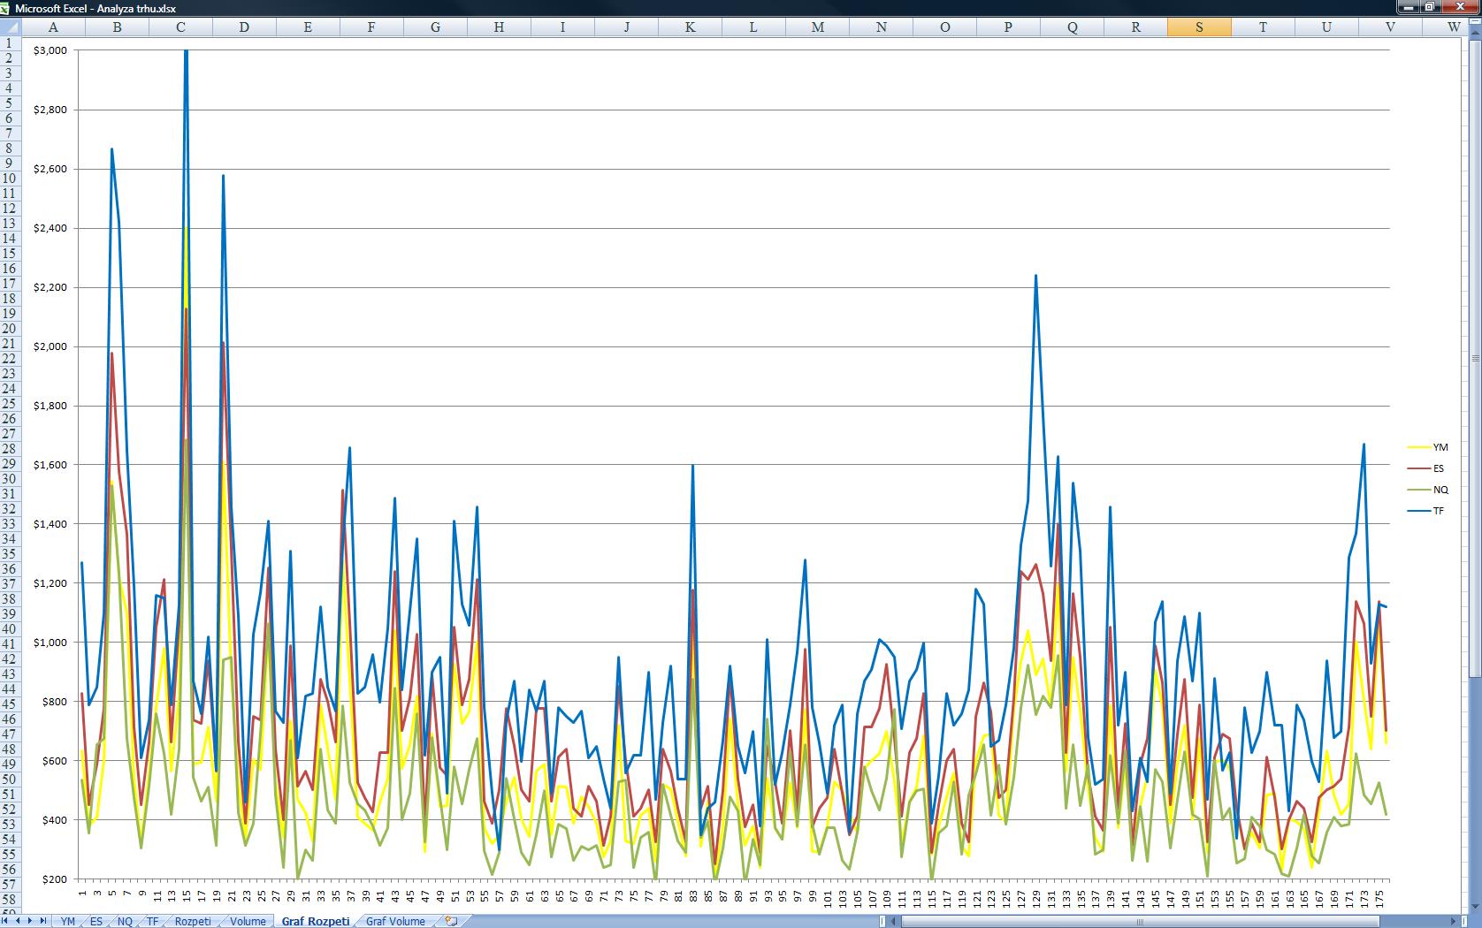
Task: Open the ES sheet tab
Action: tap(95, 921)
